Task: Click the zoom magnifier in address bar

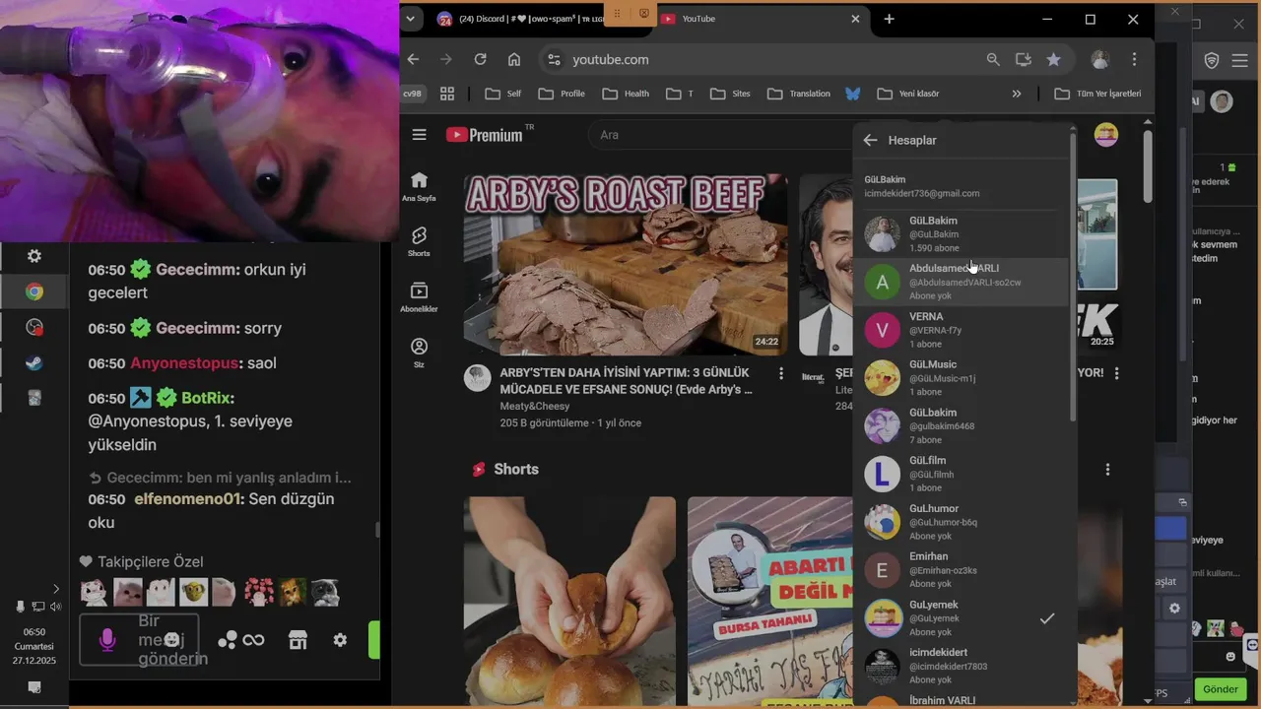Action: [x=993, y=59]
